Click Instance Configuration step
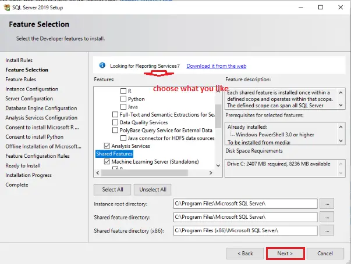This screenshot has height=264, width=351. (31, 89)
